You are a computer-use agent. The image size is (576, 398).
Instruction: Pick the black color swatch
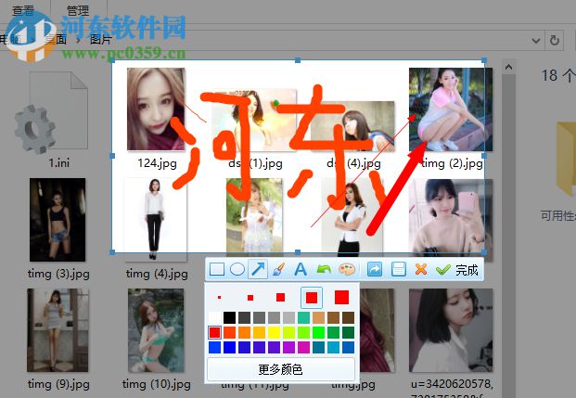(x=230, y=317)
